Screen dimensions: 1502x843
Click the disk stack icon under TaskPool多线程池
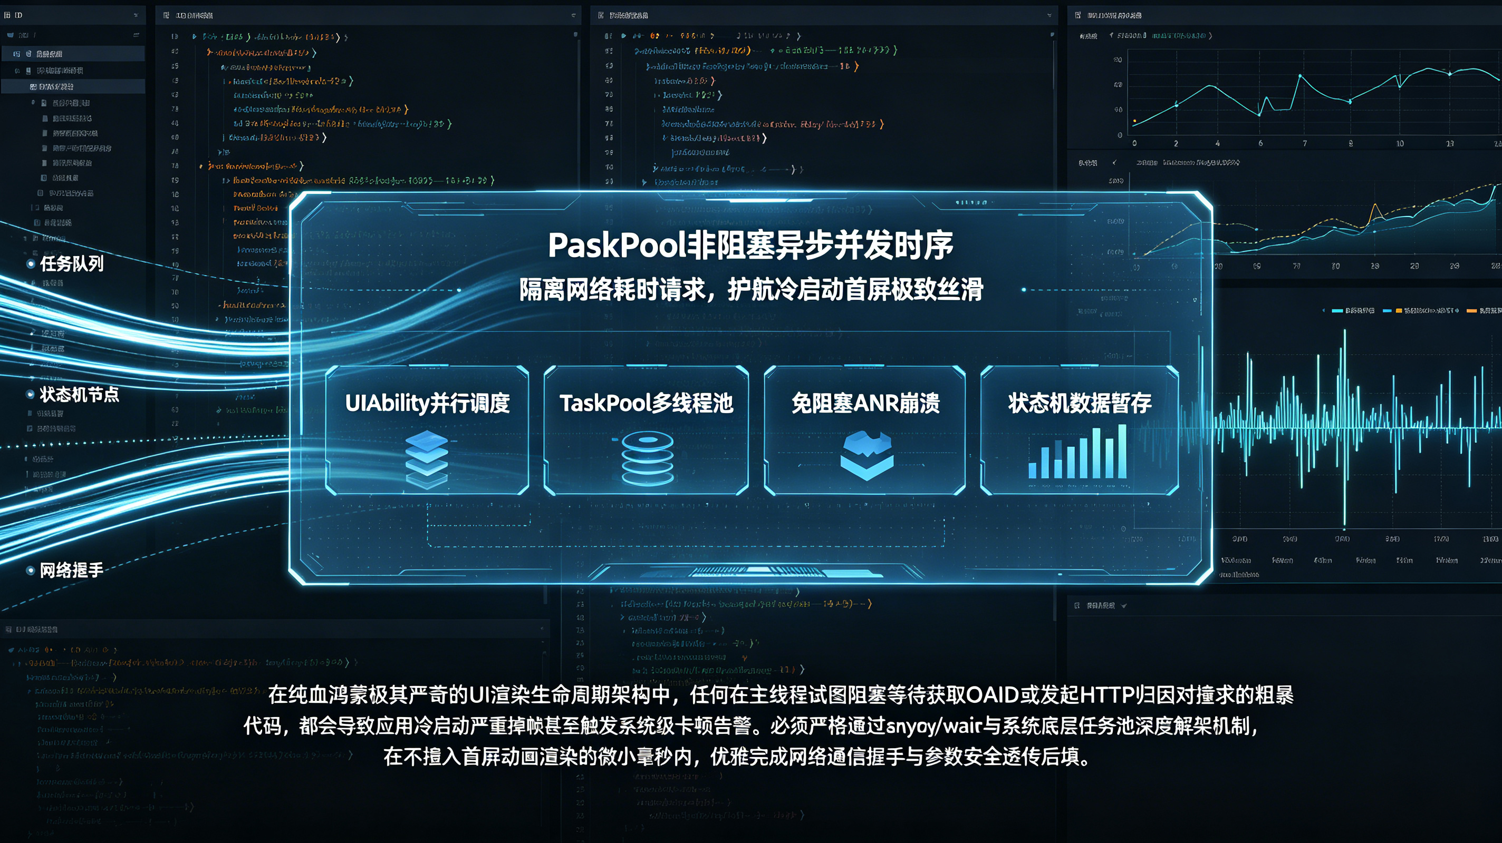click(x=647, y=459)
